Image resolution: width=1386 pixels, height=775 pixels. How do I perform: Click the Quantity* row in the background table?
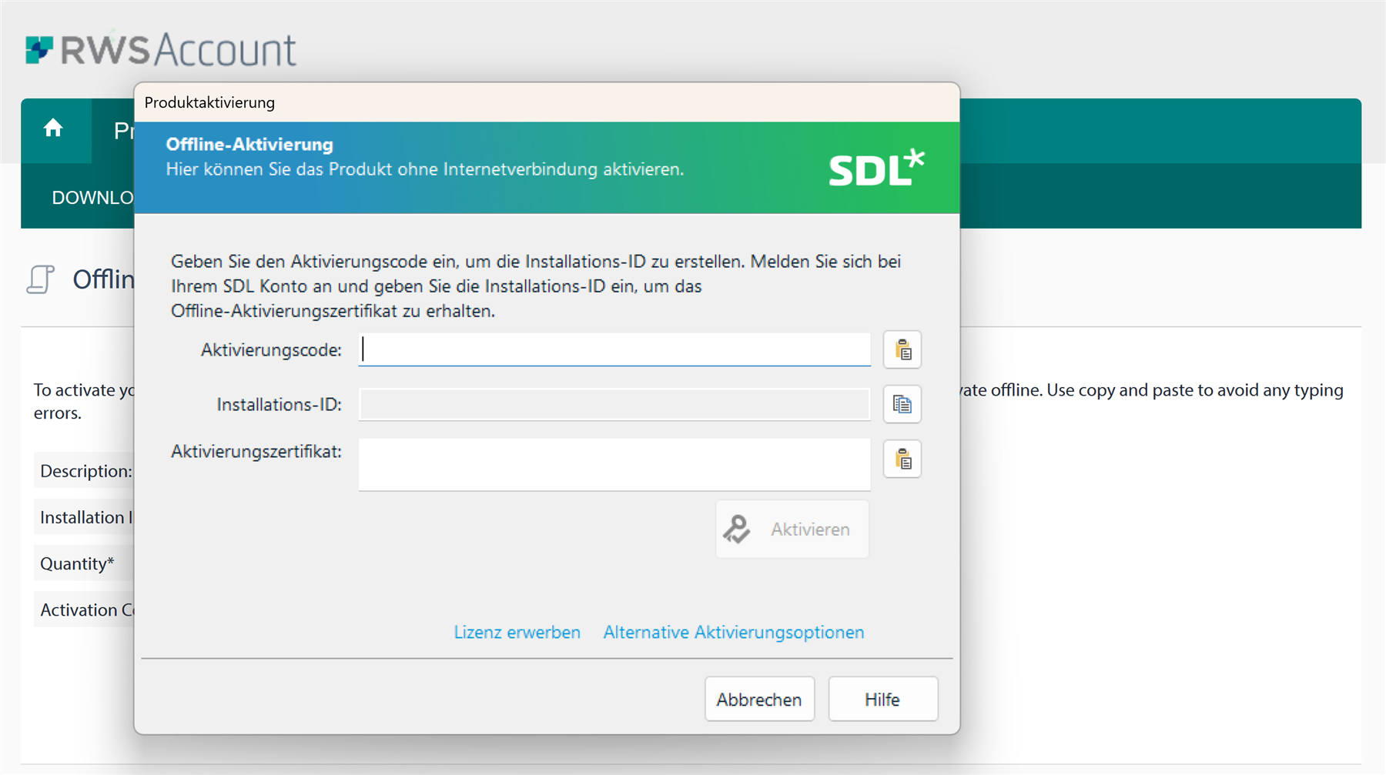[77, 563]
